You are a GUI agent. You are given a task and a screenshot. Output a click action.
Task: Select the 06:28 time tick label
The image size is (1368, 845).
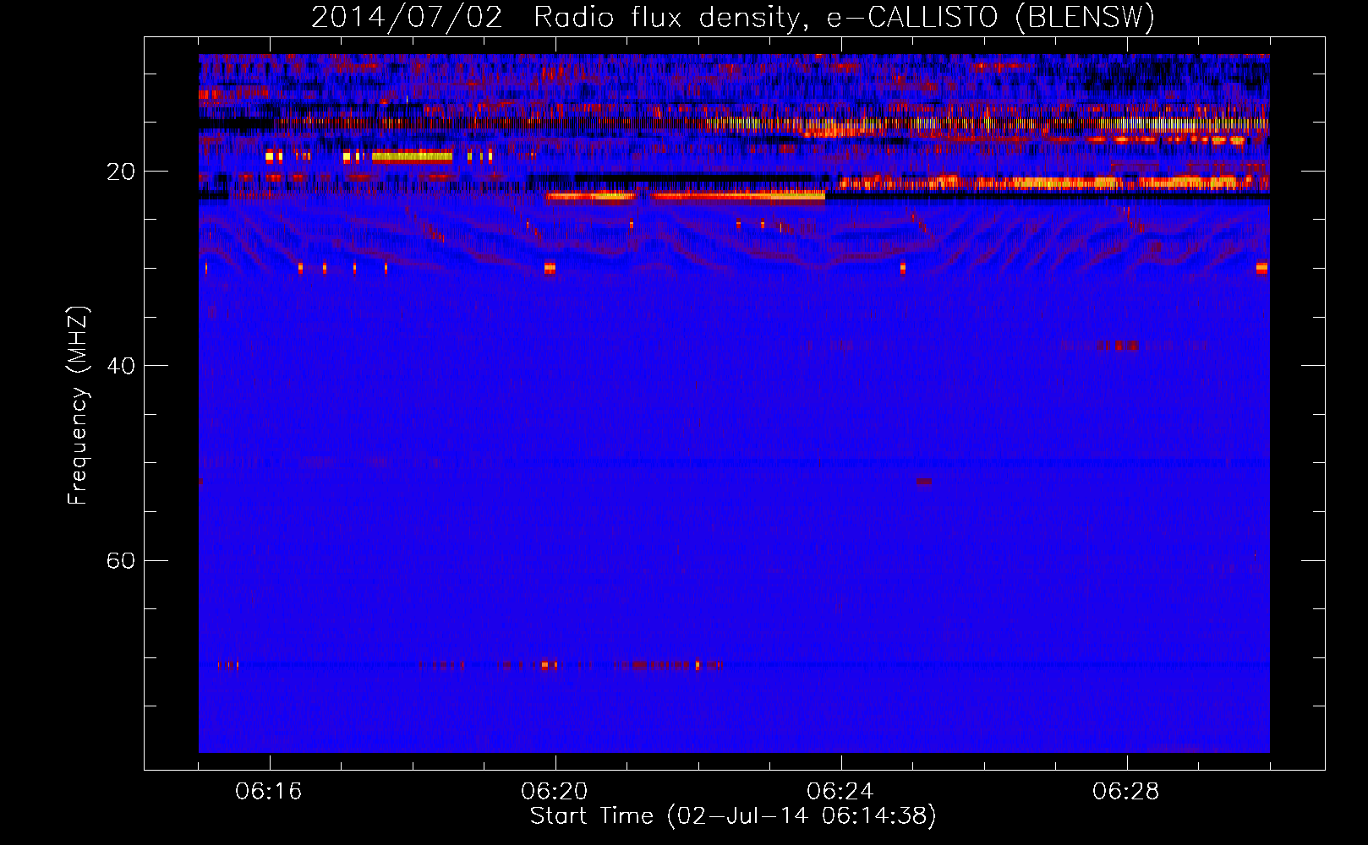(x=1125, y=792)
